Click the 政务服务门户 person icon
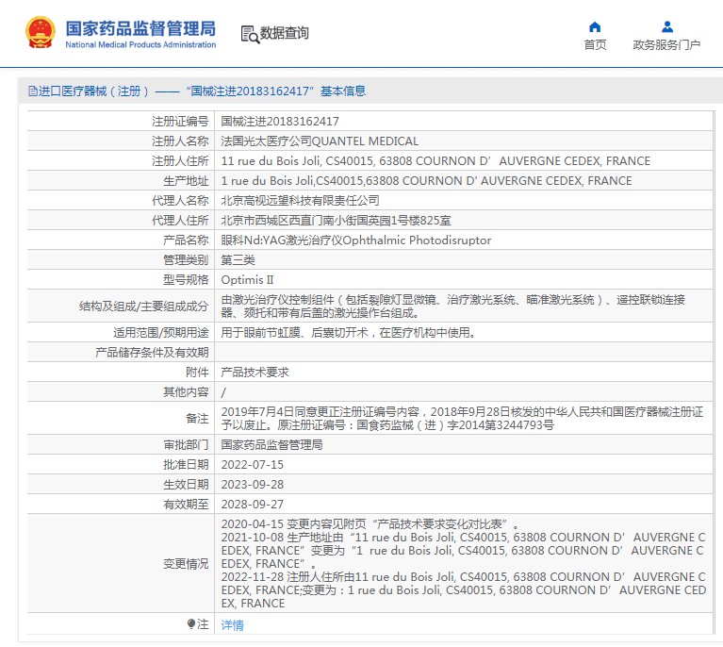723x647 pixels. pos(666,26)
